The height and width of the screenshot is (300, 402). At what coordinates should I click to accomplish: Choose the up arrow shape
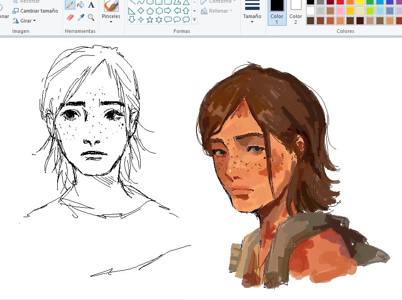tap(186, 11)
